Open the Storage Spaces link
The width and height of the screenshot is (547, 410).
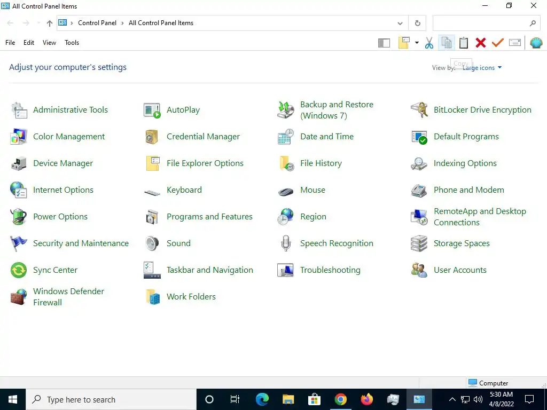click(x=462, y=243)
